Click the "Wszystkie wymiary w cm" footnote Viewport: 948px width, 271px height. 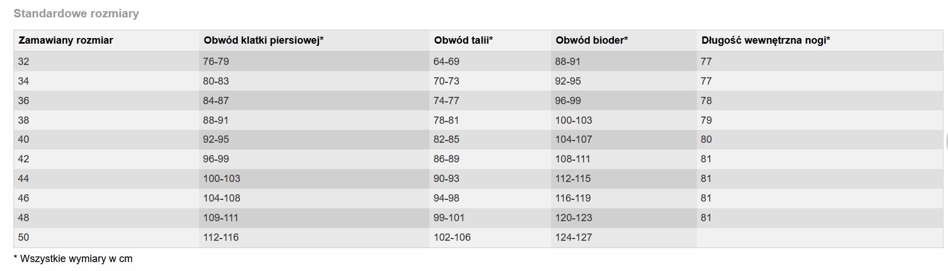[73, 259]
